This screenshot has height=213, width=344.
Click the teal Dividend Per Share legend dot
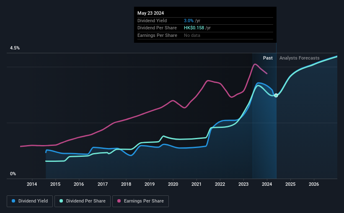click(x=61, y=201)
